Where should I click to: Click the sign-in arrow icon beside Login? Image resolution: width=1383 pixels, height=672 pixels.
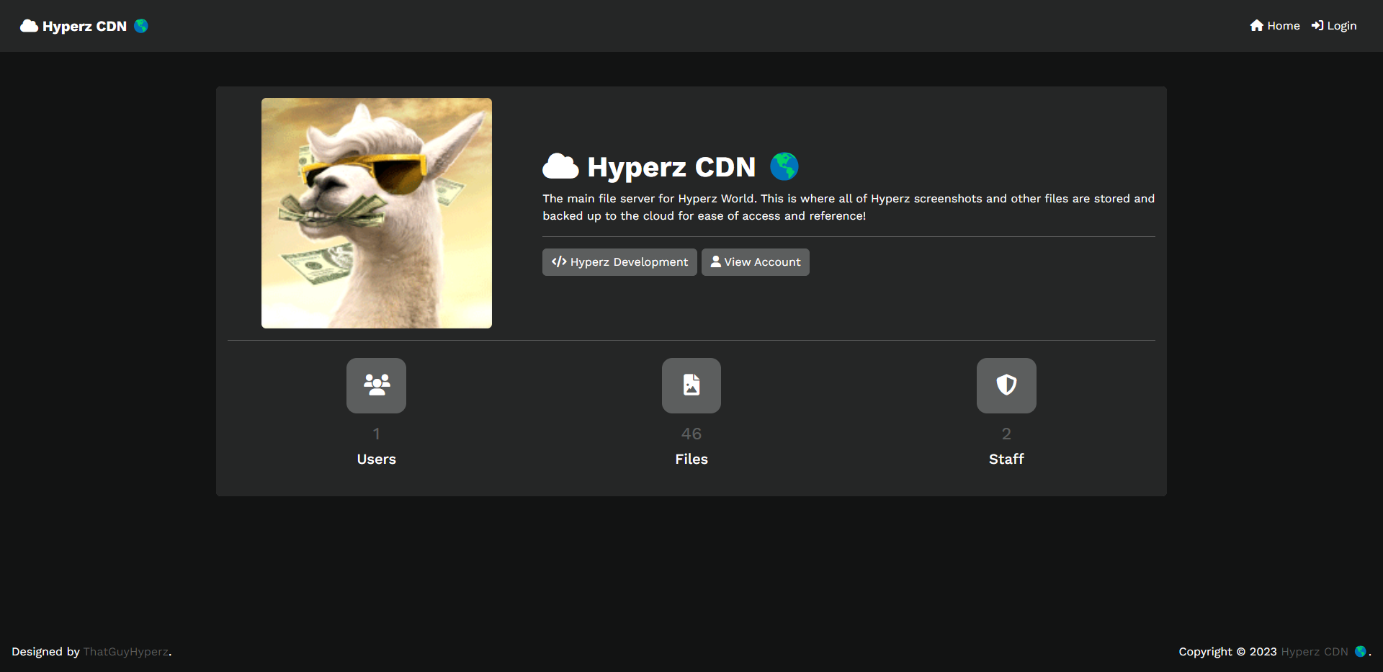pyautogui.click(x=1317, y=26)
